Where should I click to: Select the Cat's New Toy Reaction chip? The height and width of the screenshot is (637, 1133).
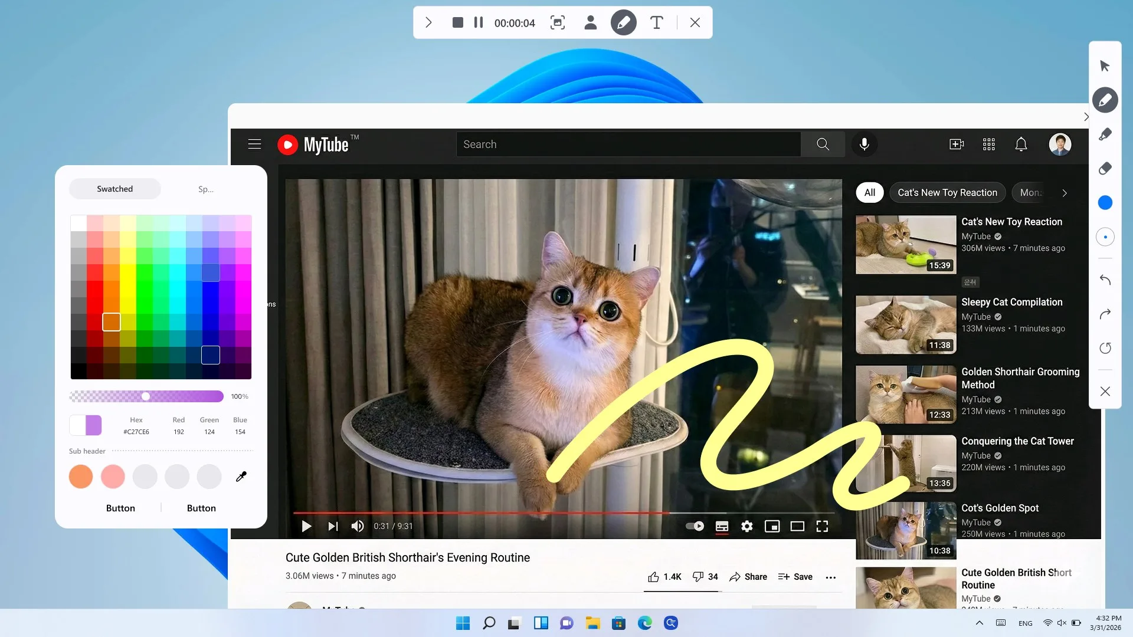[x=947, y=192]
